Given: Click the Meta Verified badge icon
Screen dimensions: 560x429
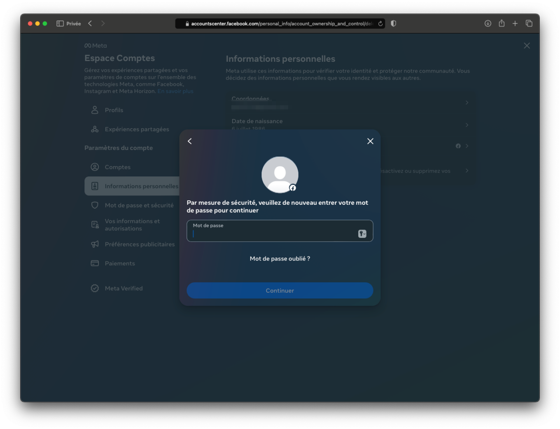Looking at the screenshot, I should (x=95, y=288).
